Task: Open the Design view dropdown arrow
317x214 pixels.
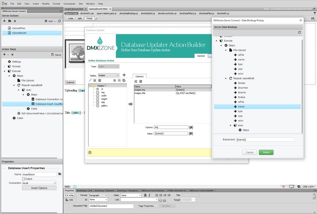Action: [96, 18]
